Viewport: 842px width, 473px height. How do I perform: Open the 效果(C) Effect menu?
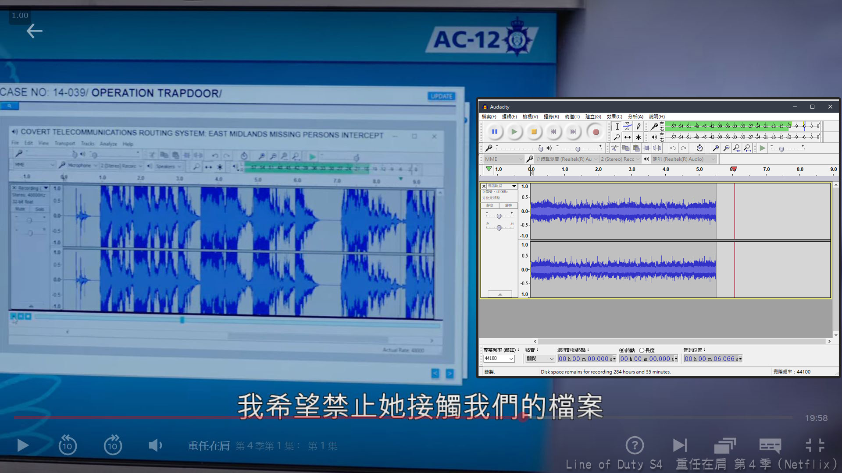coord(614,116)
